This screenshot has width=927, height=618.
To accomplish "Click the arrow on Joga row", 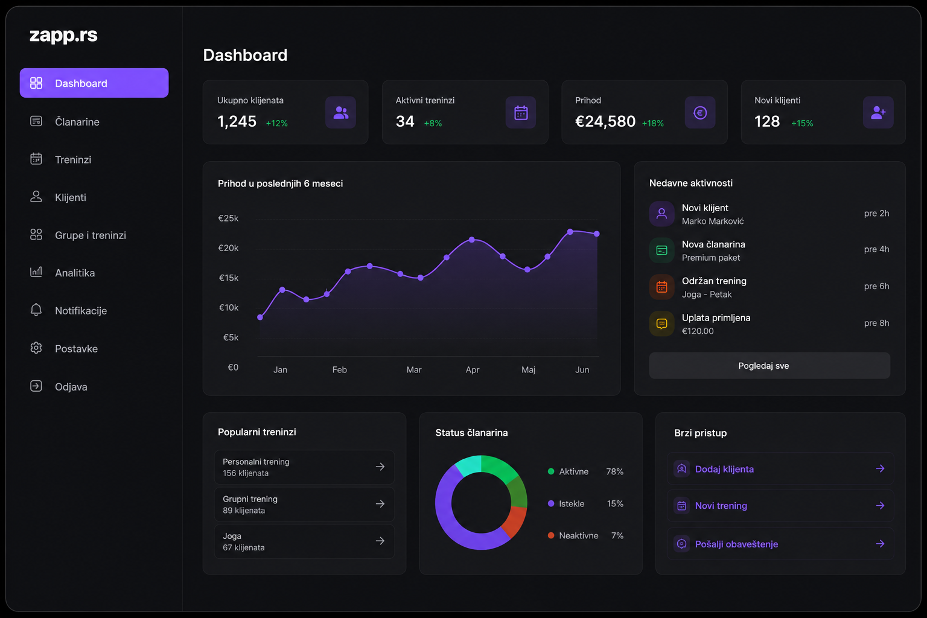I will pyautogui.click(x=380, y=541).
